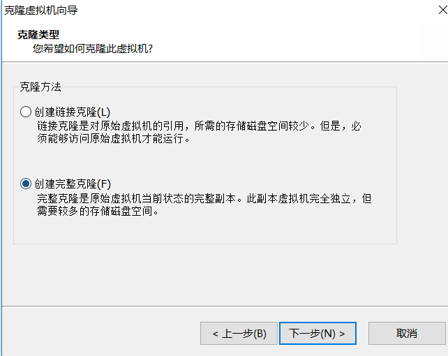Screen dimensions: 448x356
Task: Click the 克隆类型 heading
Action: point(38,35)
